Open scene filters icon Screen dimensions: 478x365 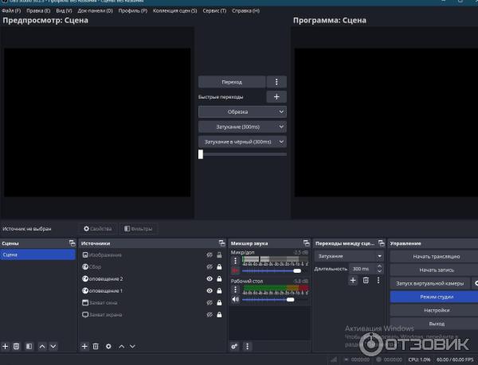click(x=29, y=346)
